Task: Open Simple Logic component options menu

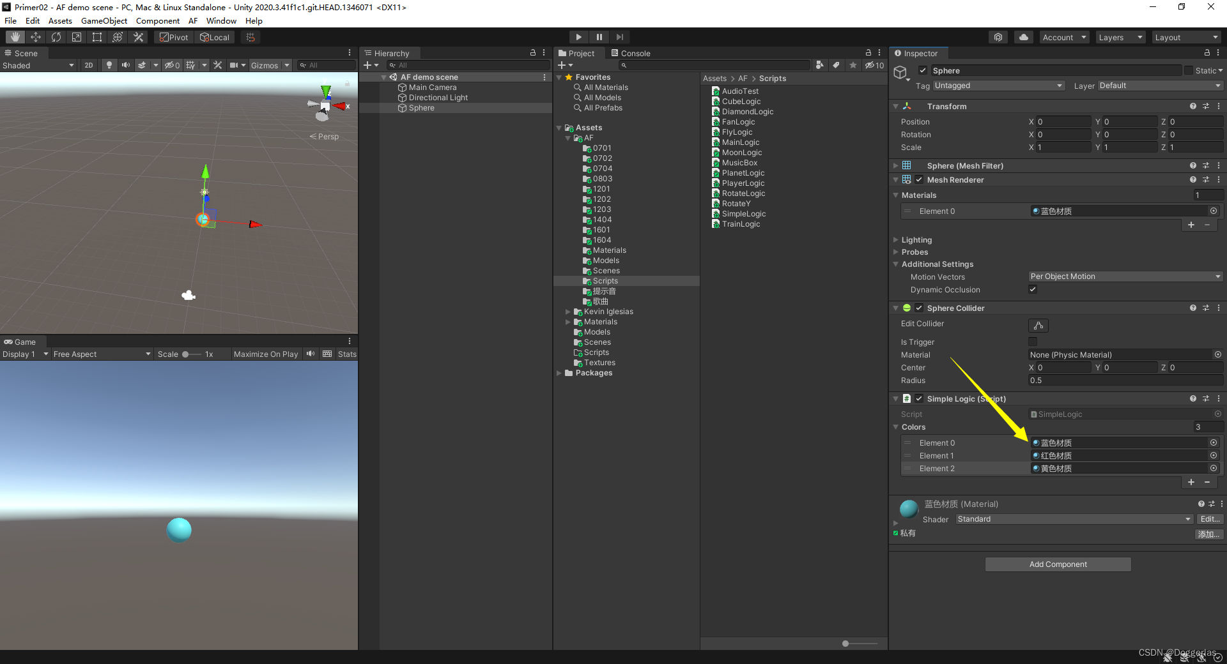Action: [1219, 398]
